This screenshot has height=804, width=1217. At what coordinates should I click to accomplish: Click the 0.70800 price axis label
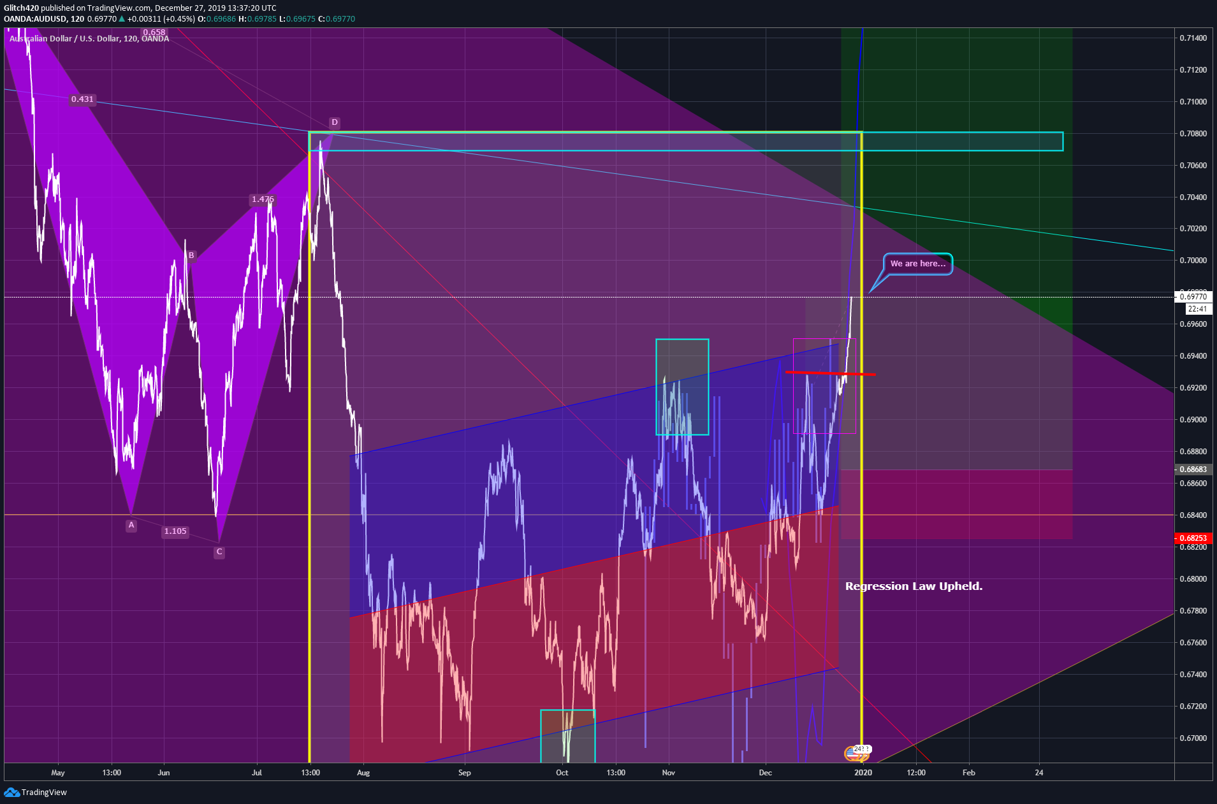[1193, 134]
